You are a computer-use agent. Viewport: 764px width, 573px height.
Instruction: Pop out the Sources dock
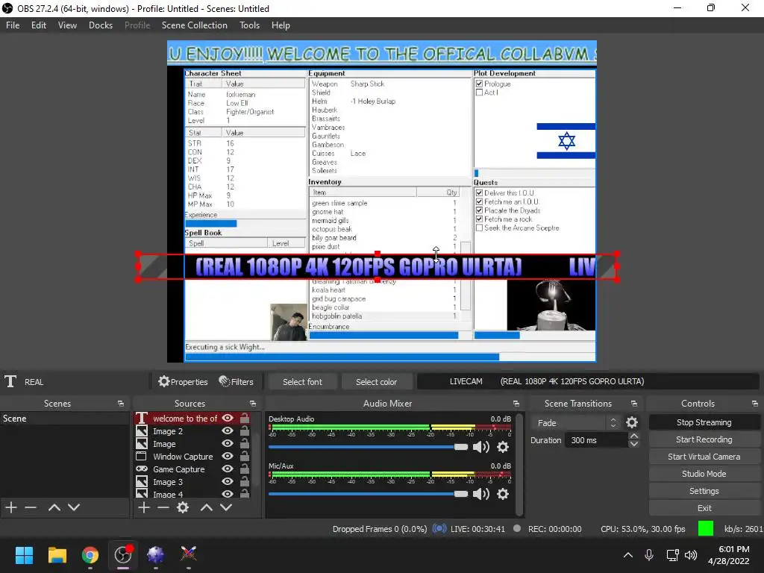click(253, 404)
